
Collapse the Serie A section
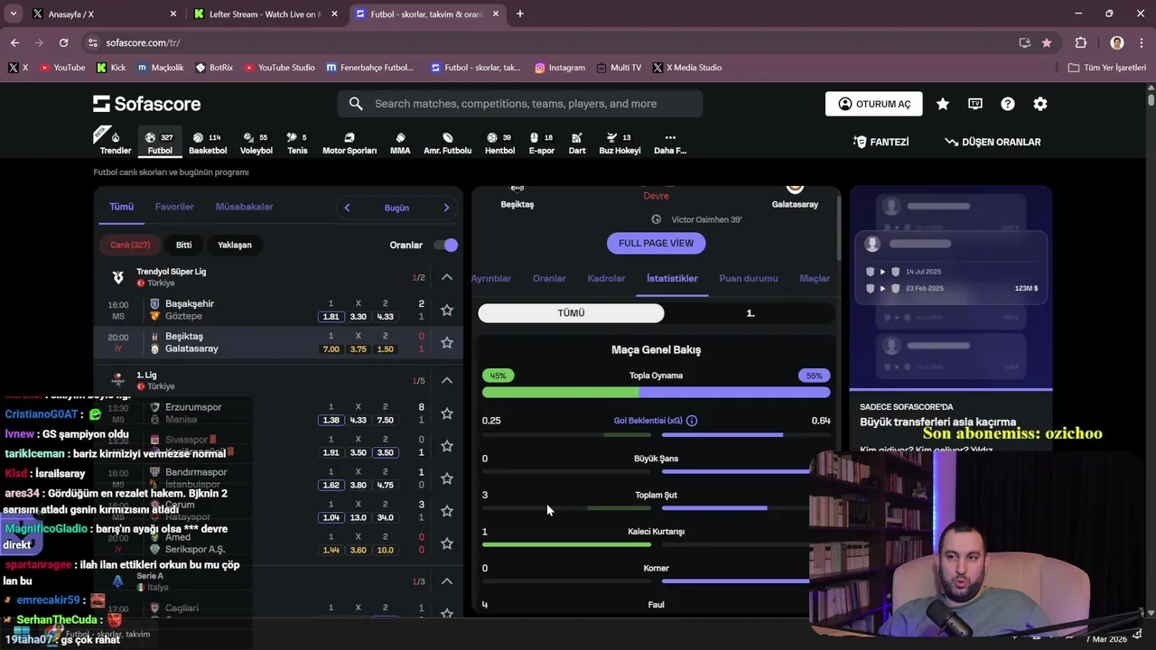[x=447, y=581]
